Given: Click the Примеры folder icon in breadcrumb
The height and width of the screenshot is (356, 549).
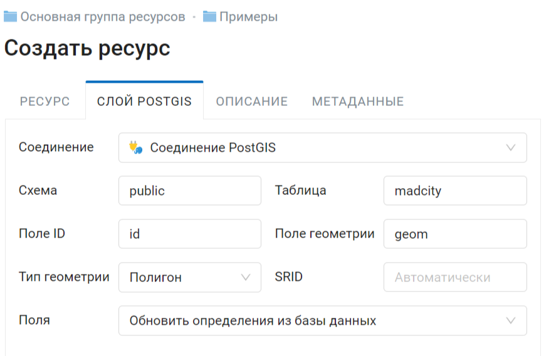Looking at the screenshot, I should click(x=209, y=16).
